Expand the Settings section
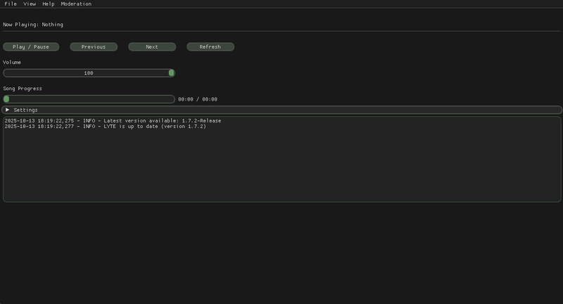This screenshot has height=304, width=563. click(x=282, y=110)
